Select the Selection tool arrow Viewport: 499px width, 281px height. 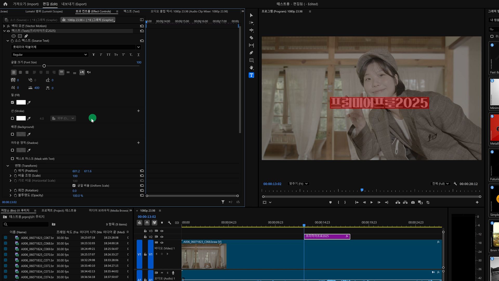[251, 15]
